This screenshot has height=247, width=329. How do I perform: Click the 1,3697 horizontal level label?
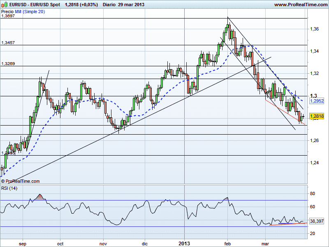8,16
